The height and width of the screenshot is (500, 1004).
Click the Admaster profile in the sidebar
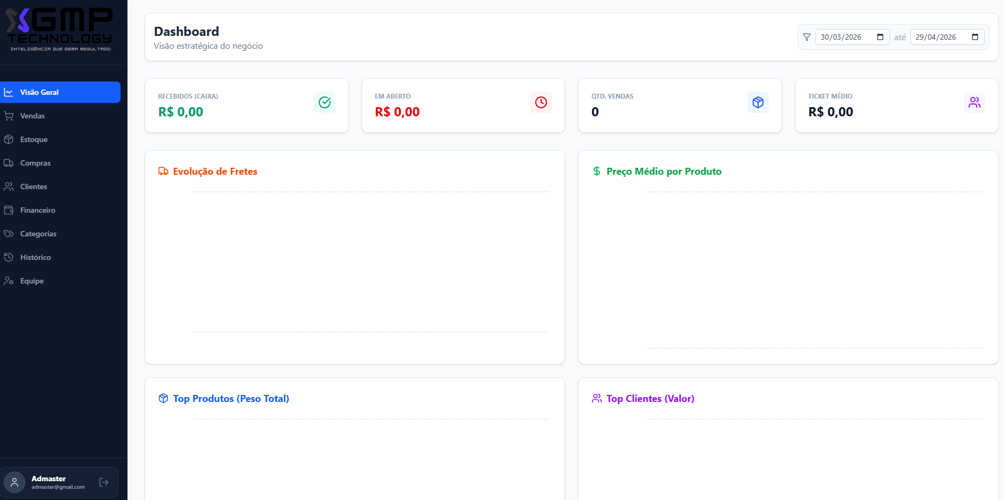click(48, 482)
